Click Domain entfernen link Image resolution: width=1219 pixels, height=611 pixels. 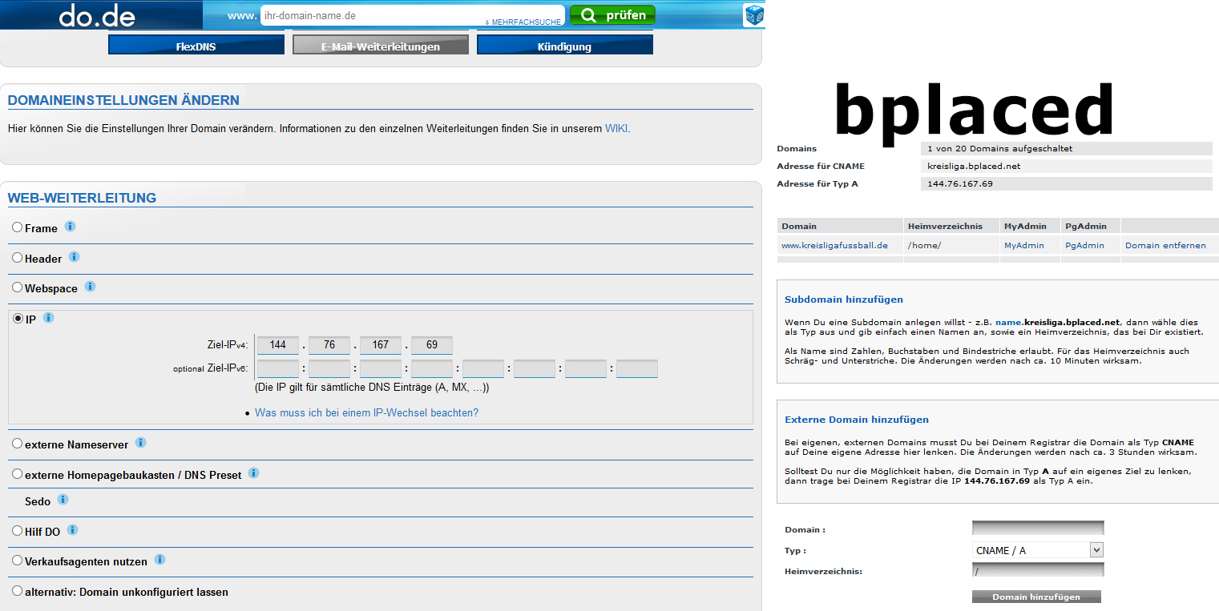point(1165,245)
